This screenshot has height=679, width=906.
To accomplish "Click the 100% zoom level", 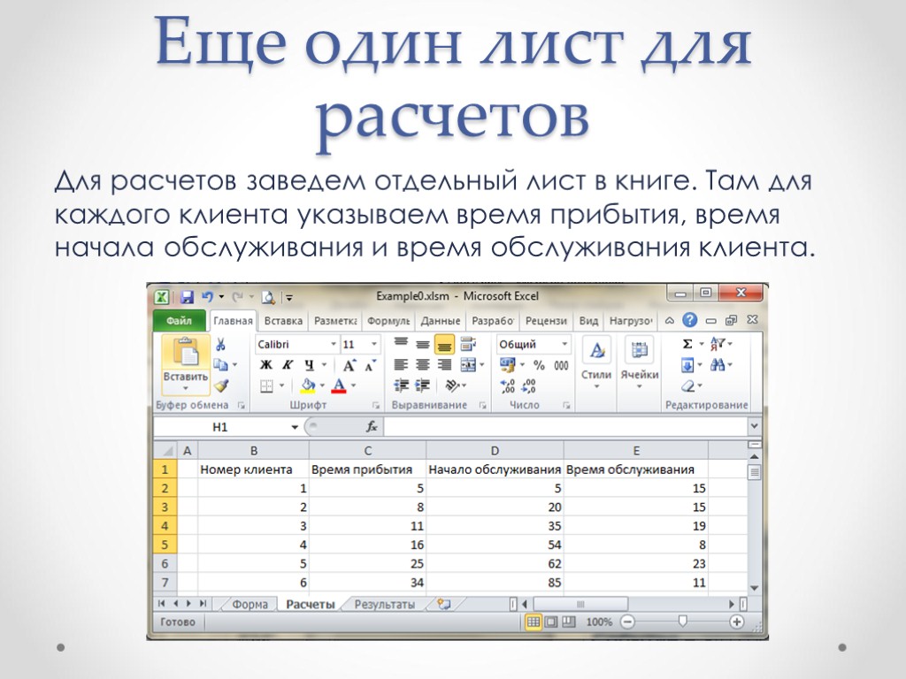I will click(599, 622).
